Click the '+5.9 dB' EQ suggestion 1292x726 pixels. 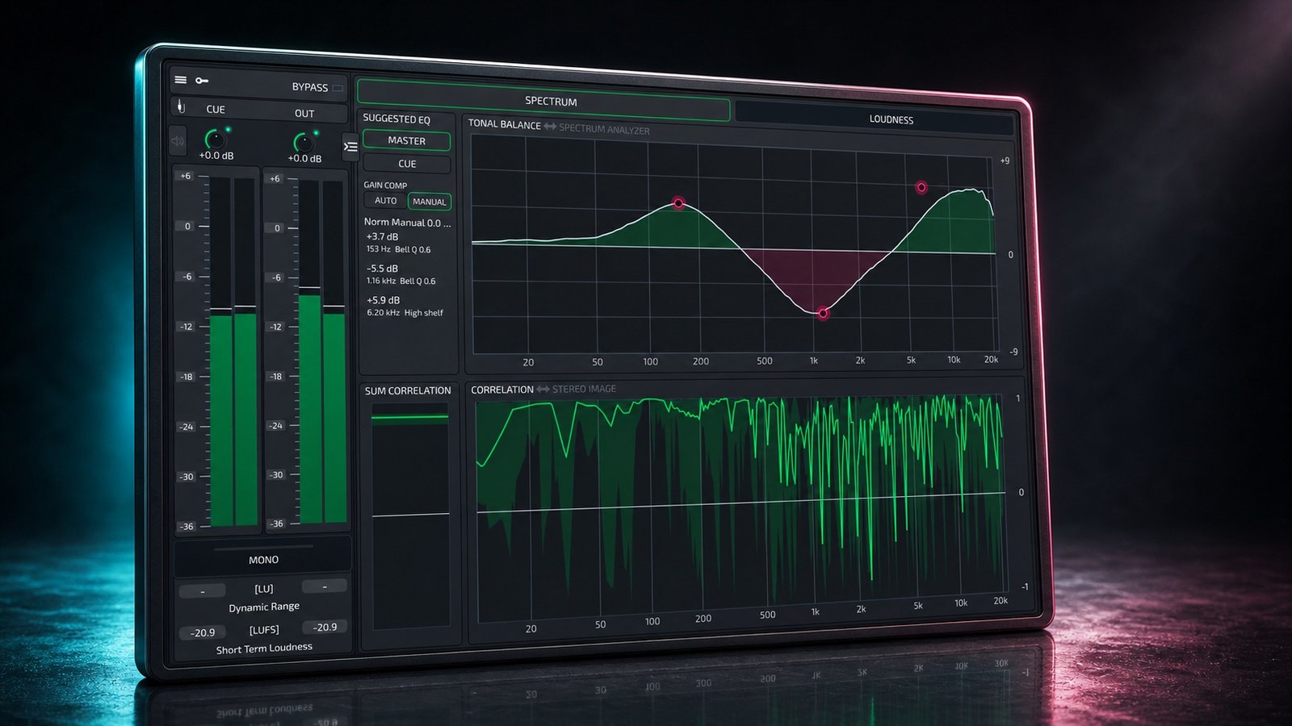coord(383,300)
